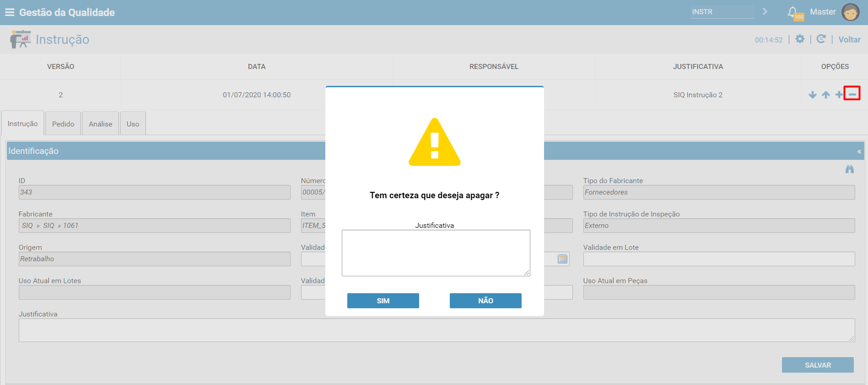Viewport: 868px width, 385px height.
Task: Click the JUSTIFICATIVA column header
Action: click(698, 67)
